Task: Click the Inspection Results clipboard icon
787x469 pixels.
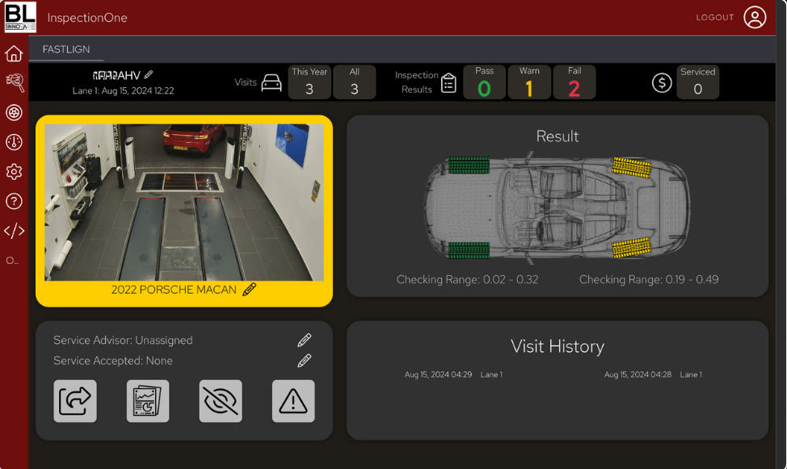Action: [x=448, y=83]
